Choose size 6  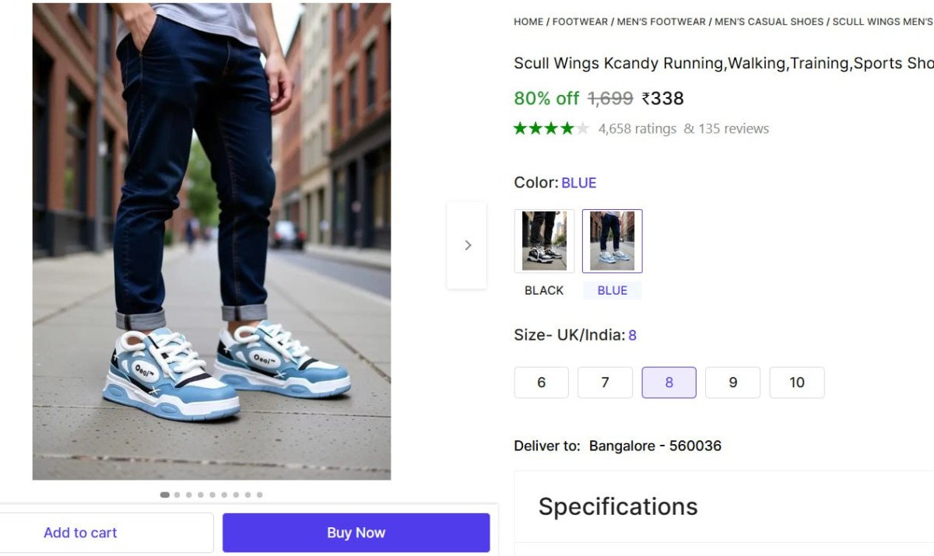click(542, 383)
